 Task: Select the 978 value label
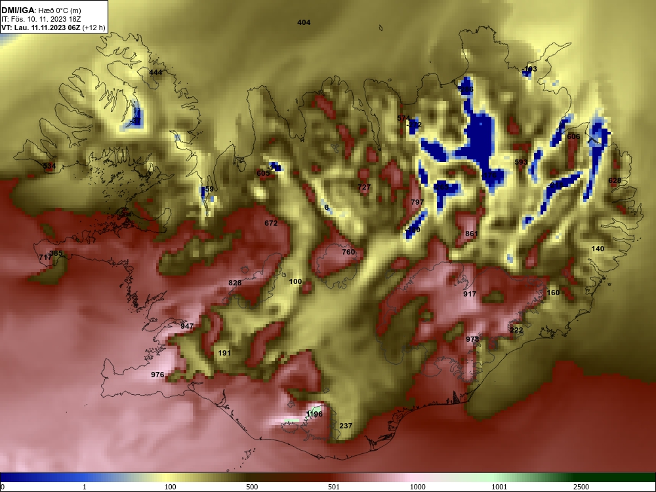472,339
